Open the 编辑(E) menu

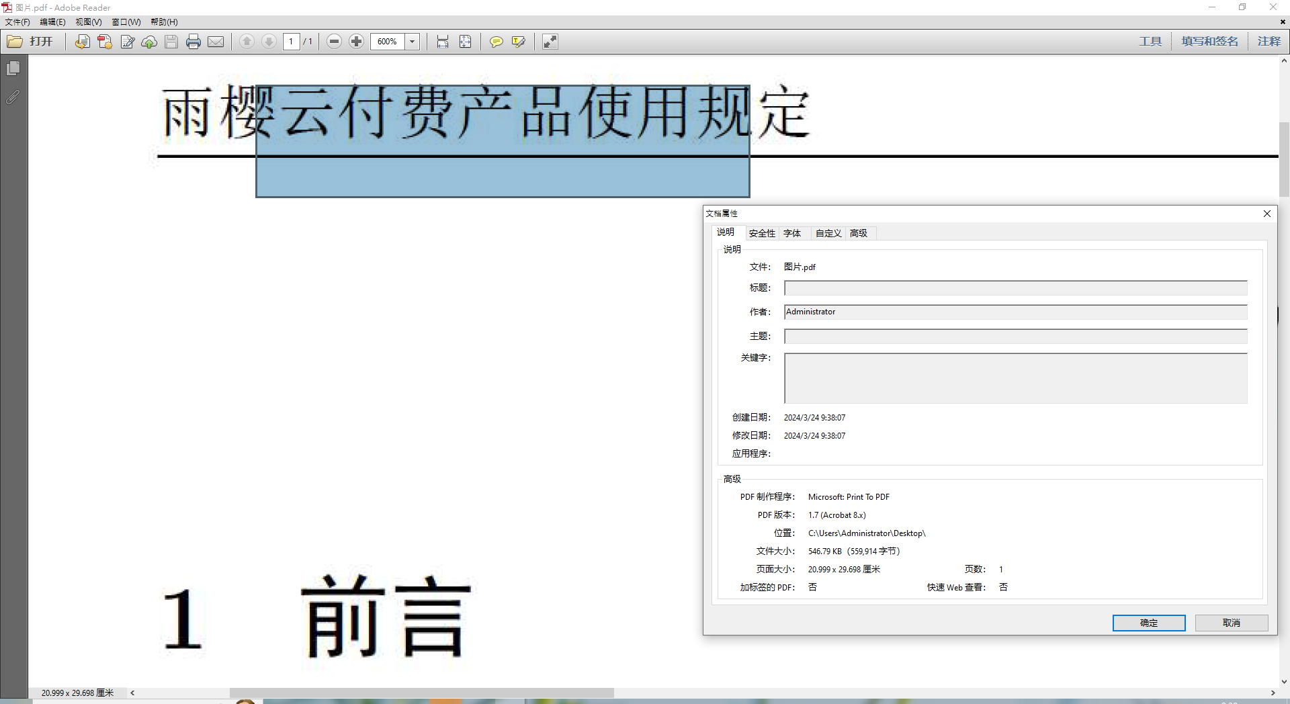pos(52,22)
